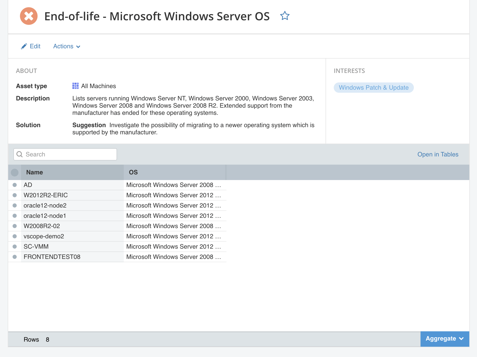Sort by the OS column header
The height and width of the screenshot is (357, 477).
tap(175, 172)
